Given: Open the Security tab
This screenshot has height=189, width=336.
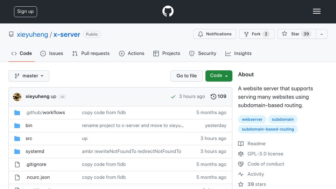Looking at the screenshot, I should pyautogui.click(x=203, y=53).
